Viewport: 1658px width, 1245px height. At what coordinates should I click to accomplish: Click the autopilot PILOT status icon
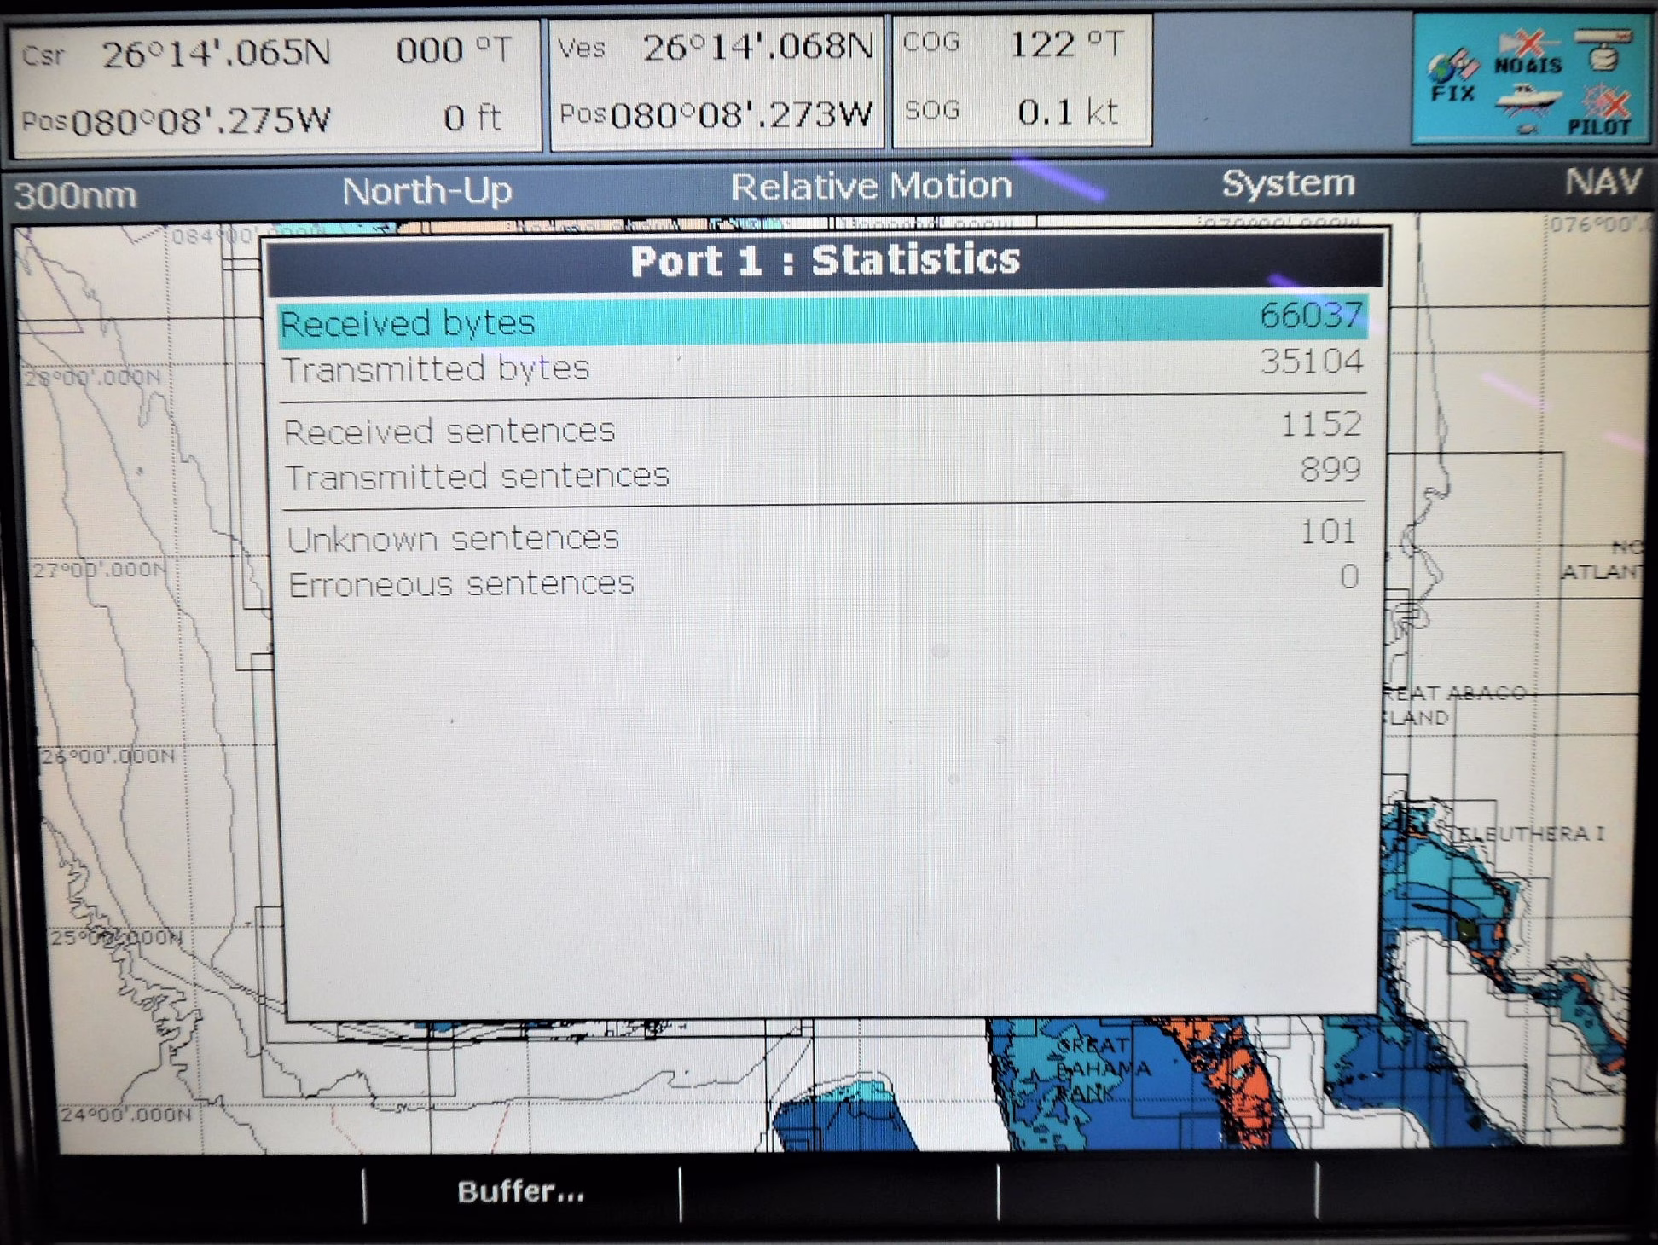(1603, 111)
